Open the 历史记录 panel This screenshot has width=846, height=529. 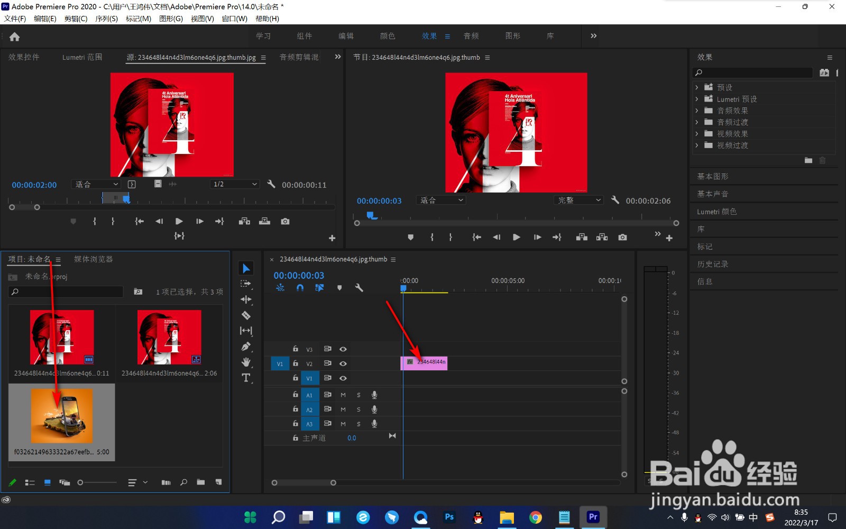coord(712,264)
